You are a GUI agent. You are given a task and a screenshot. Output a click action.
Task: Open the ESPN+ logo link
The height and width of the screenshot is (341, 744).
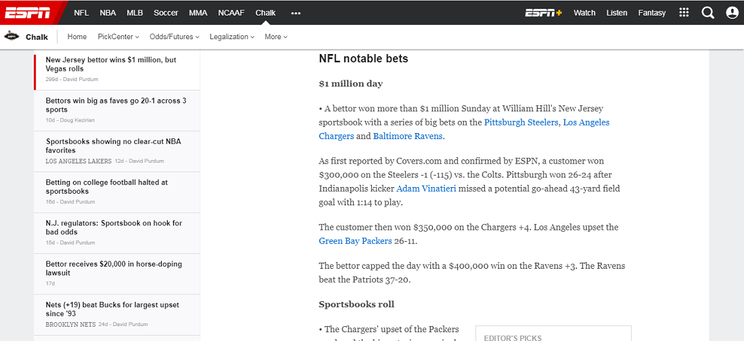[x=544, y=13]
